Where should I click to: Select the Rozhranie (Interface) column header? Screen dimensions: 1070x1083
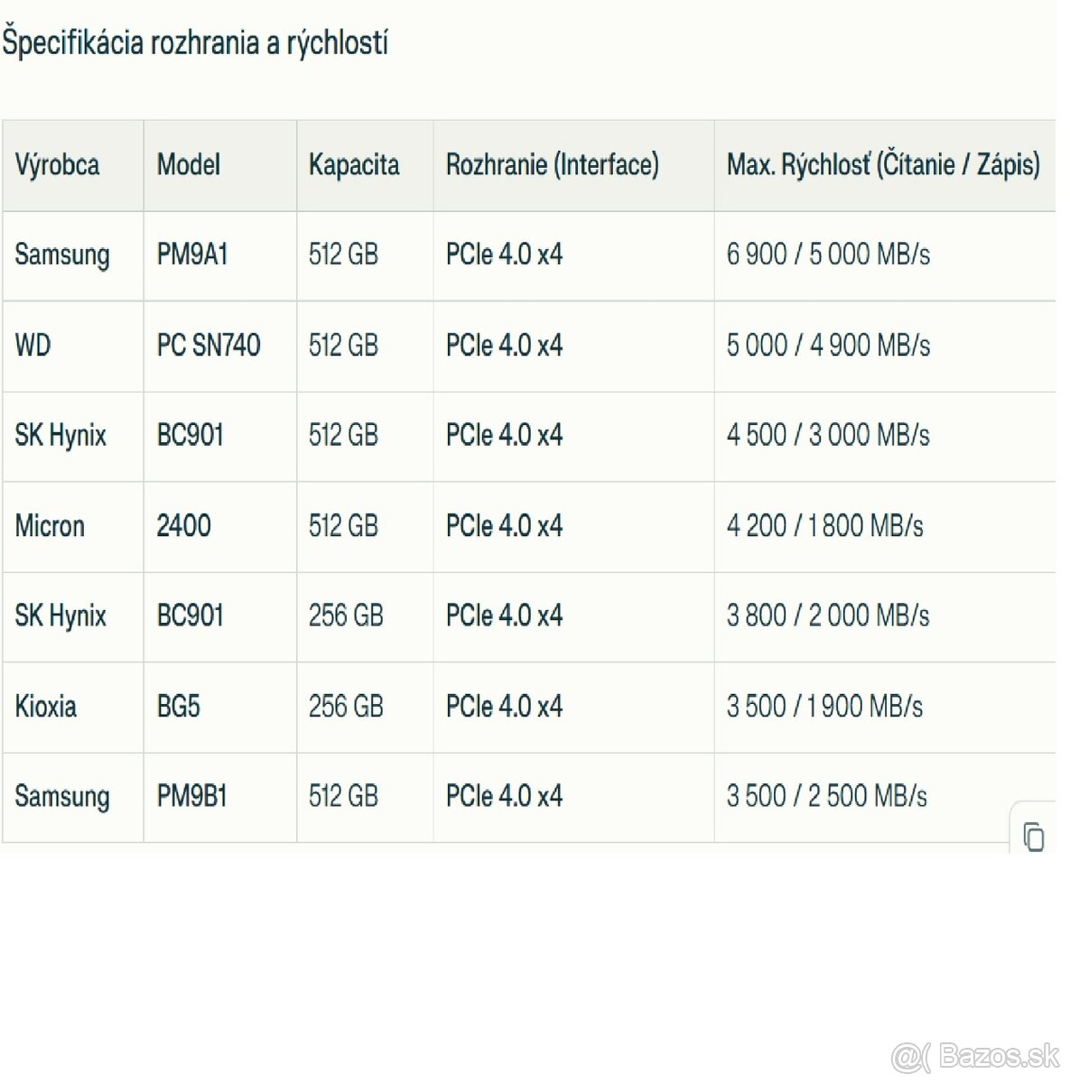click(552, 165)
